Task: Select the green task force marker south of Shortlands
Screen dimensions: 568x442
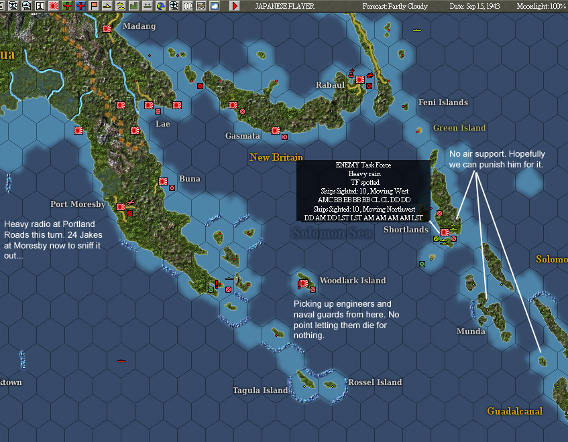Action: click(x=422, y=265)
